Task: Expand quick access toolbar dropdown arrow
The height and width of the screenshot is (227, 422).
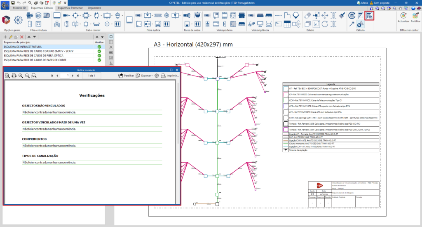Action: (66, 2)
